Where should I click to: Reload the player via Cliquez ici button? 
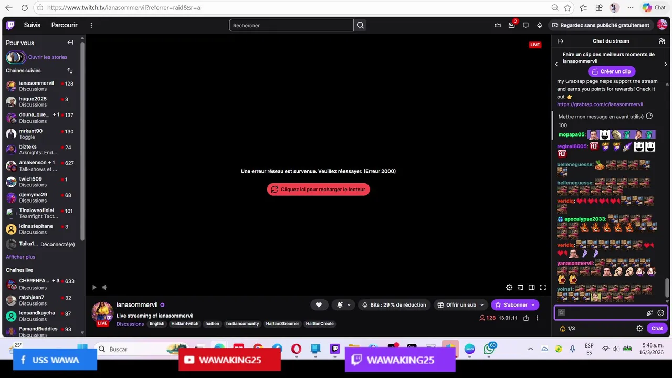(x=318, y=190)
